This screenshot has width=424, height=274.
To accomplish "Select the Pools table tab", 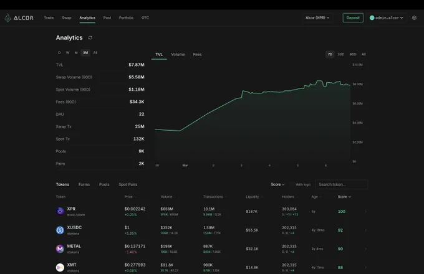I will (x=104, y=185).
